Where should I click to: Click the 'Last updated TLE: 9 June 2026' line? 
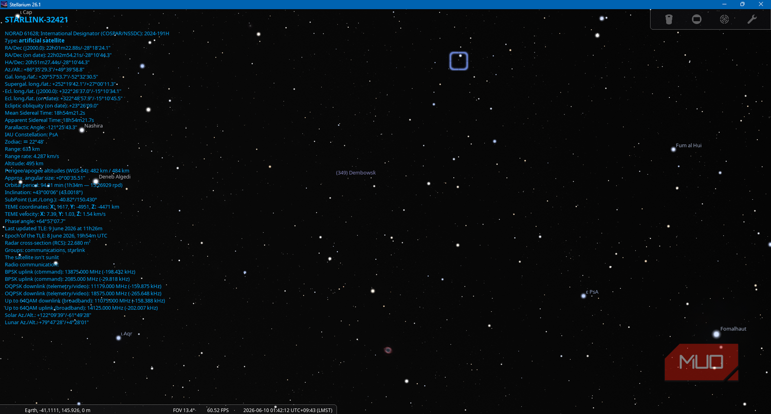click(53, 229)
